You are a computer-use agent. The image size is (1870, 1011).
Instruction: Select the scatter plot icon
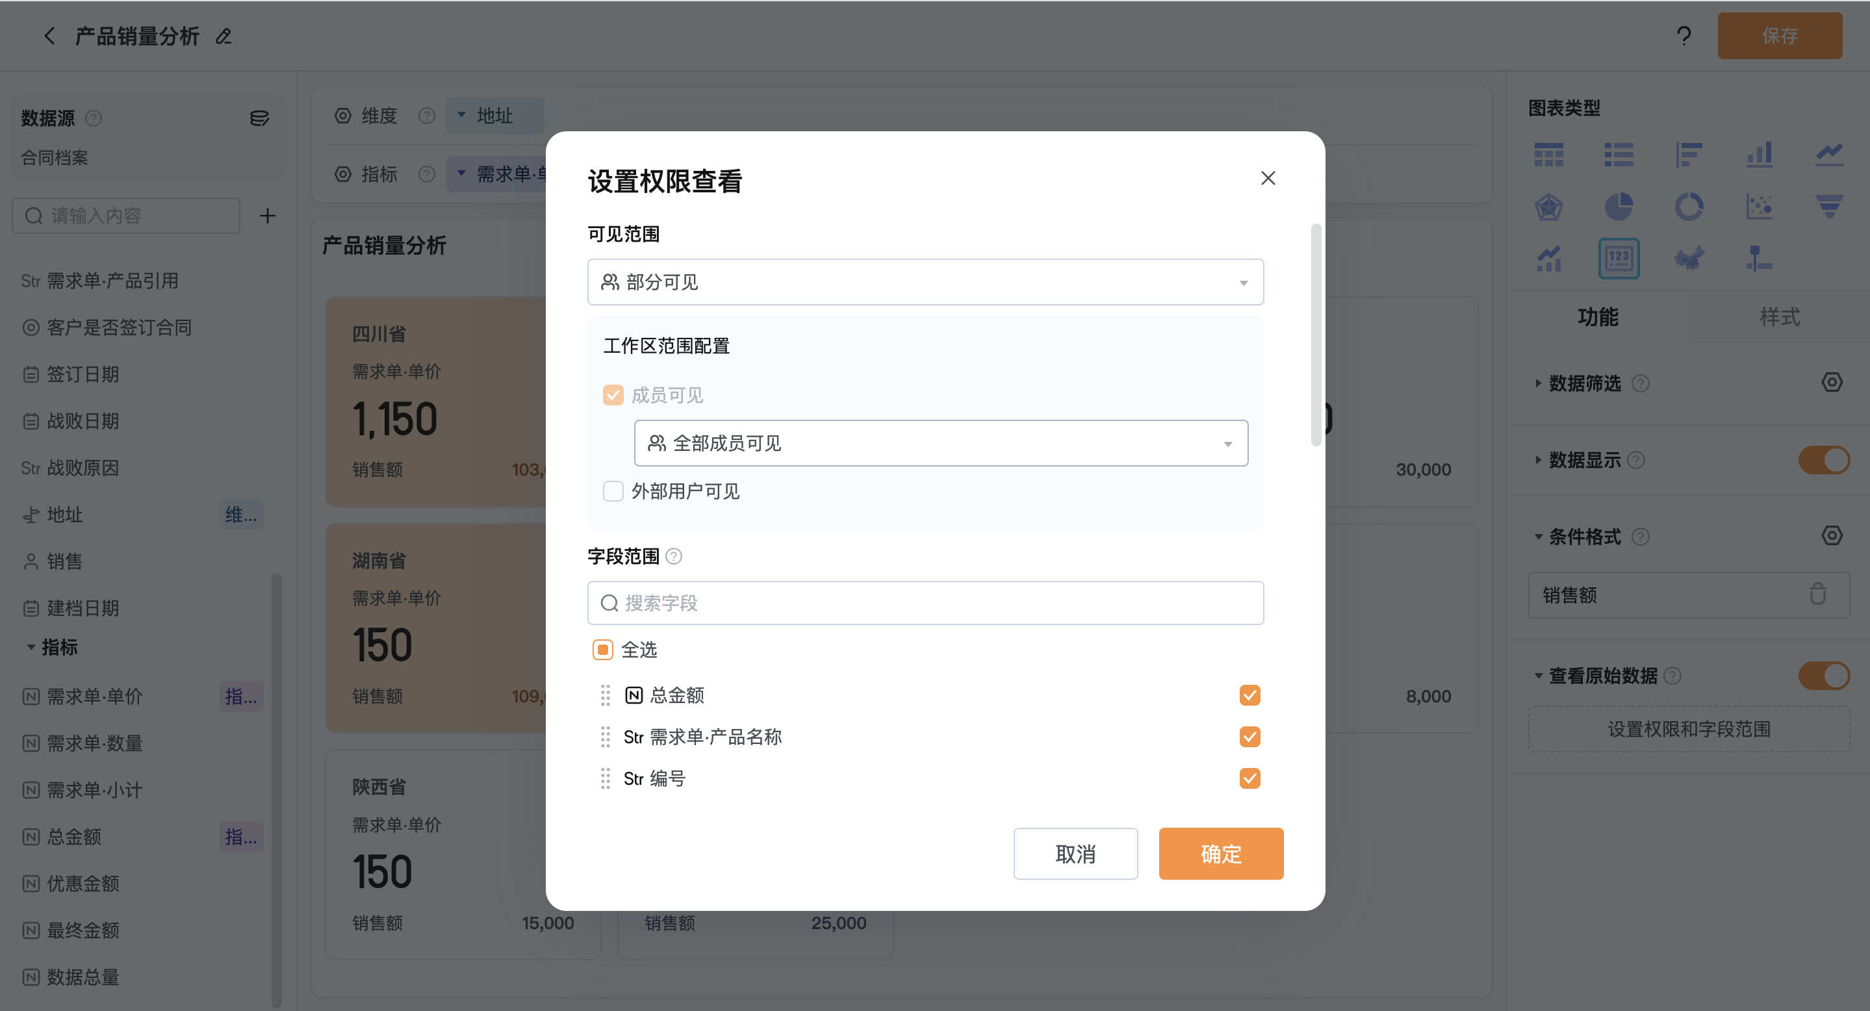1760,207
